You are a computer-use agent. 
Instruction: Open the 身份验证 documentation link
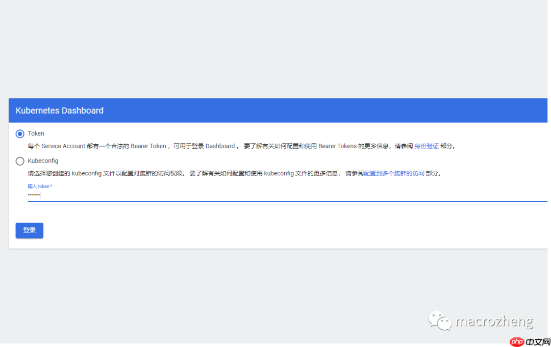click(x=427, y=146)
